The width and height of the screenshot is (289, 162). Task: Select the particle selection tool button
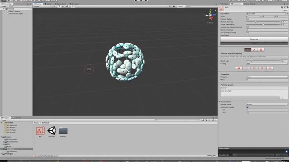(x=247, y=50)
